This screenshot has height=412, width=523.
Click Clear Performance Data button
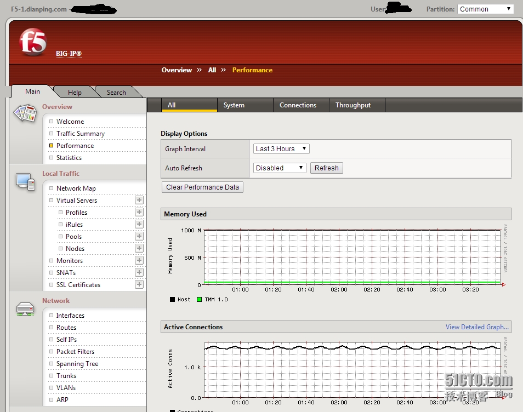202,187
